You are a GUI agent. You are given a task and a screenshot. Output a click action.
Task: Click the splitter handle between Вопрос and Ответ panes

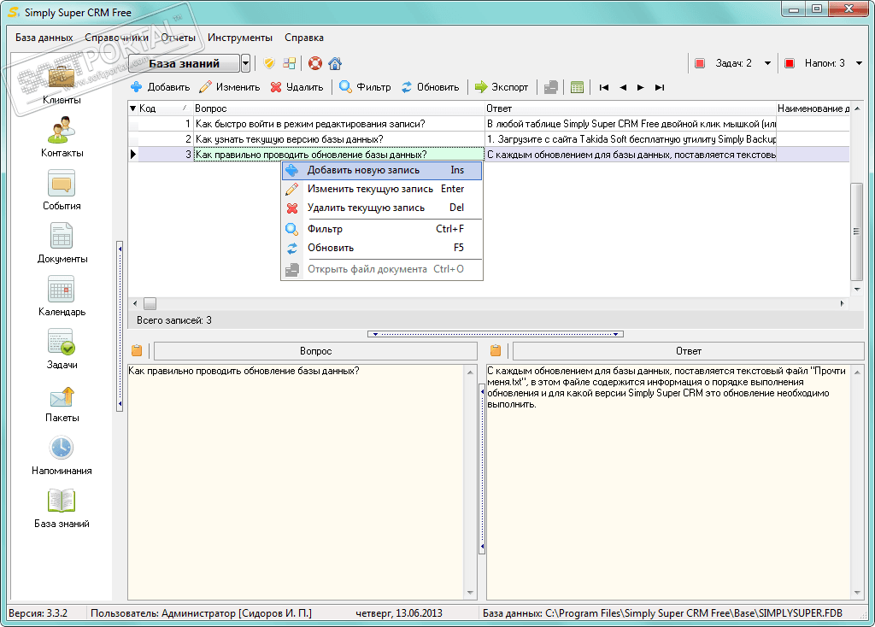[x=482, y=469]
